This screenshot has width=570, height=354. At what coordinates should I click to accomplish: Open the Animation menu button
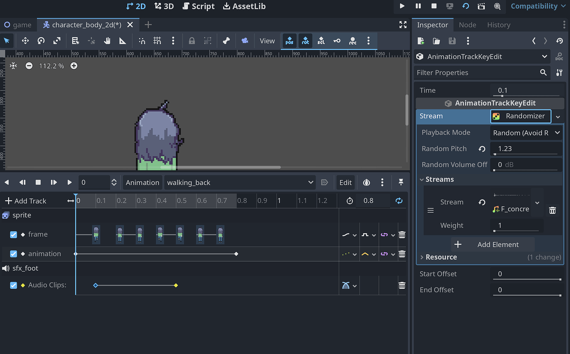pos(142,182)
